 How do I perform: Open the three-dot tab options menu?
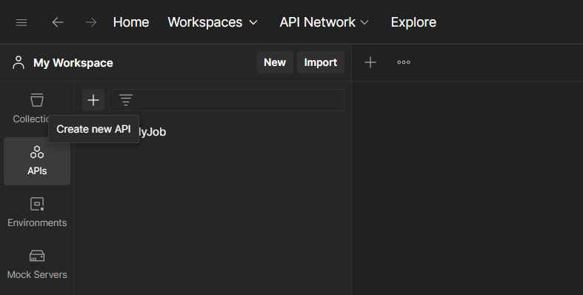[404, 62]
